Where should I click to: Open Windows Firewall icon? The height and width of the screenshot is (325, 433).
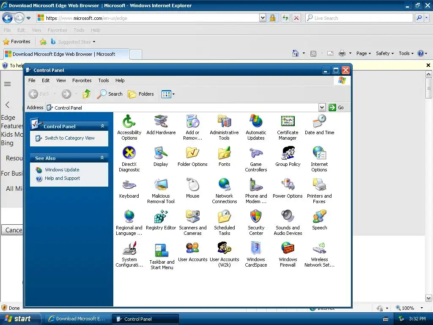[x=288, y=248]
